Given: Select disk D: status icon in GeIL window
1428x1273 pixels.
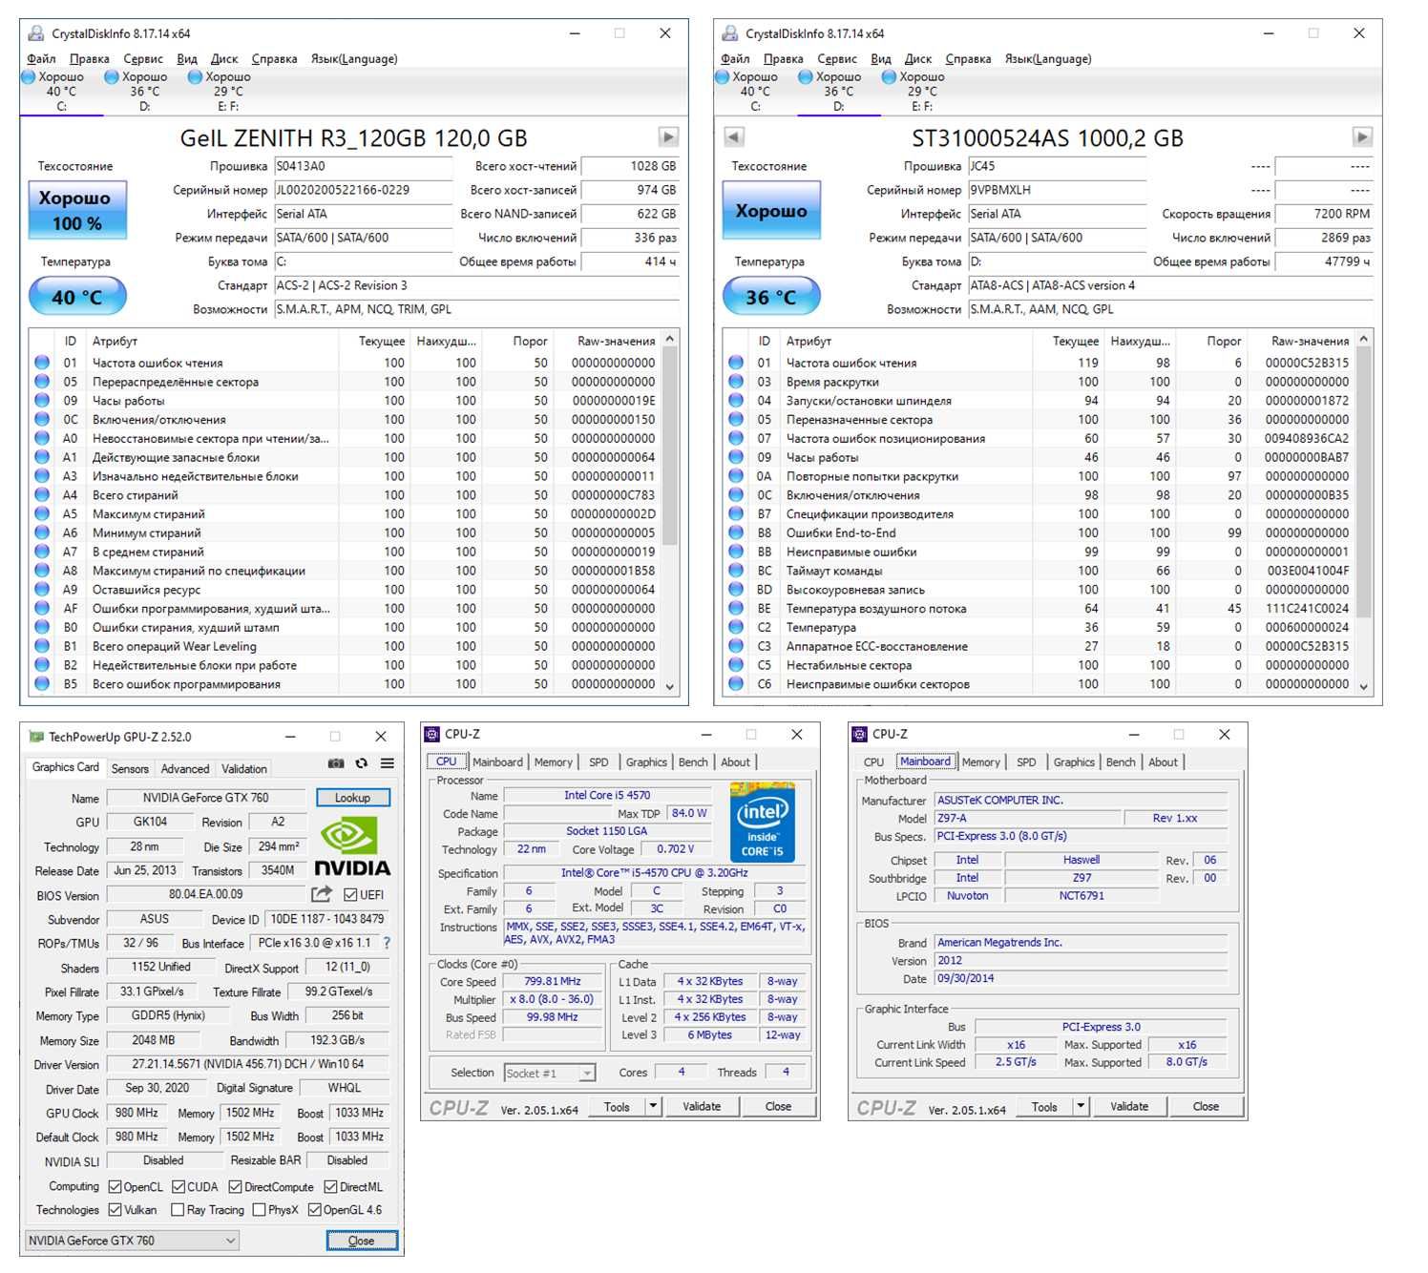Looking at the screenshot, I should click(x=112, y=76).
